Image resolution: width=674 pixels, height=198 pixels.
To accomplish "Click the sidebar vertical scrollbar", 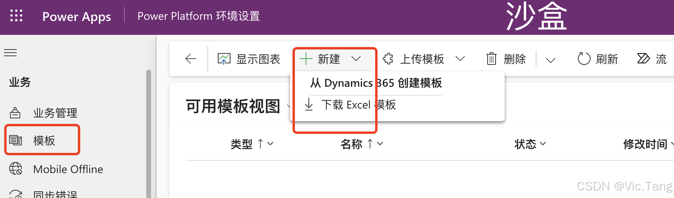I will click(149, 134).
